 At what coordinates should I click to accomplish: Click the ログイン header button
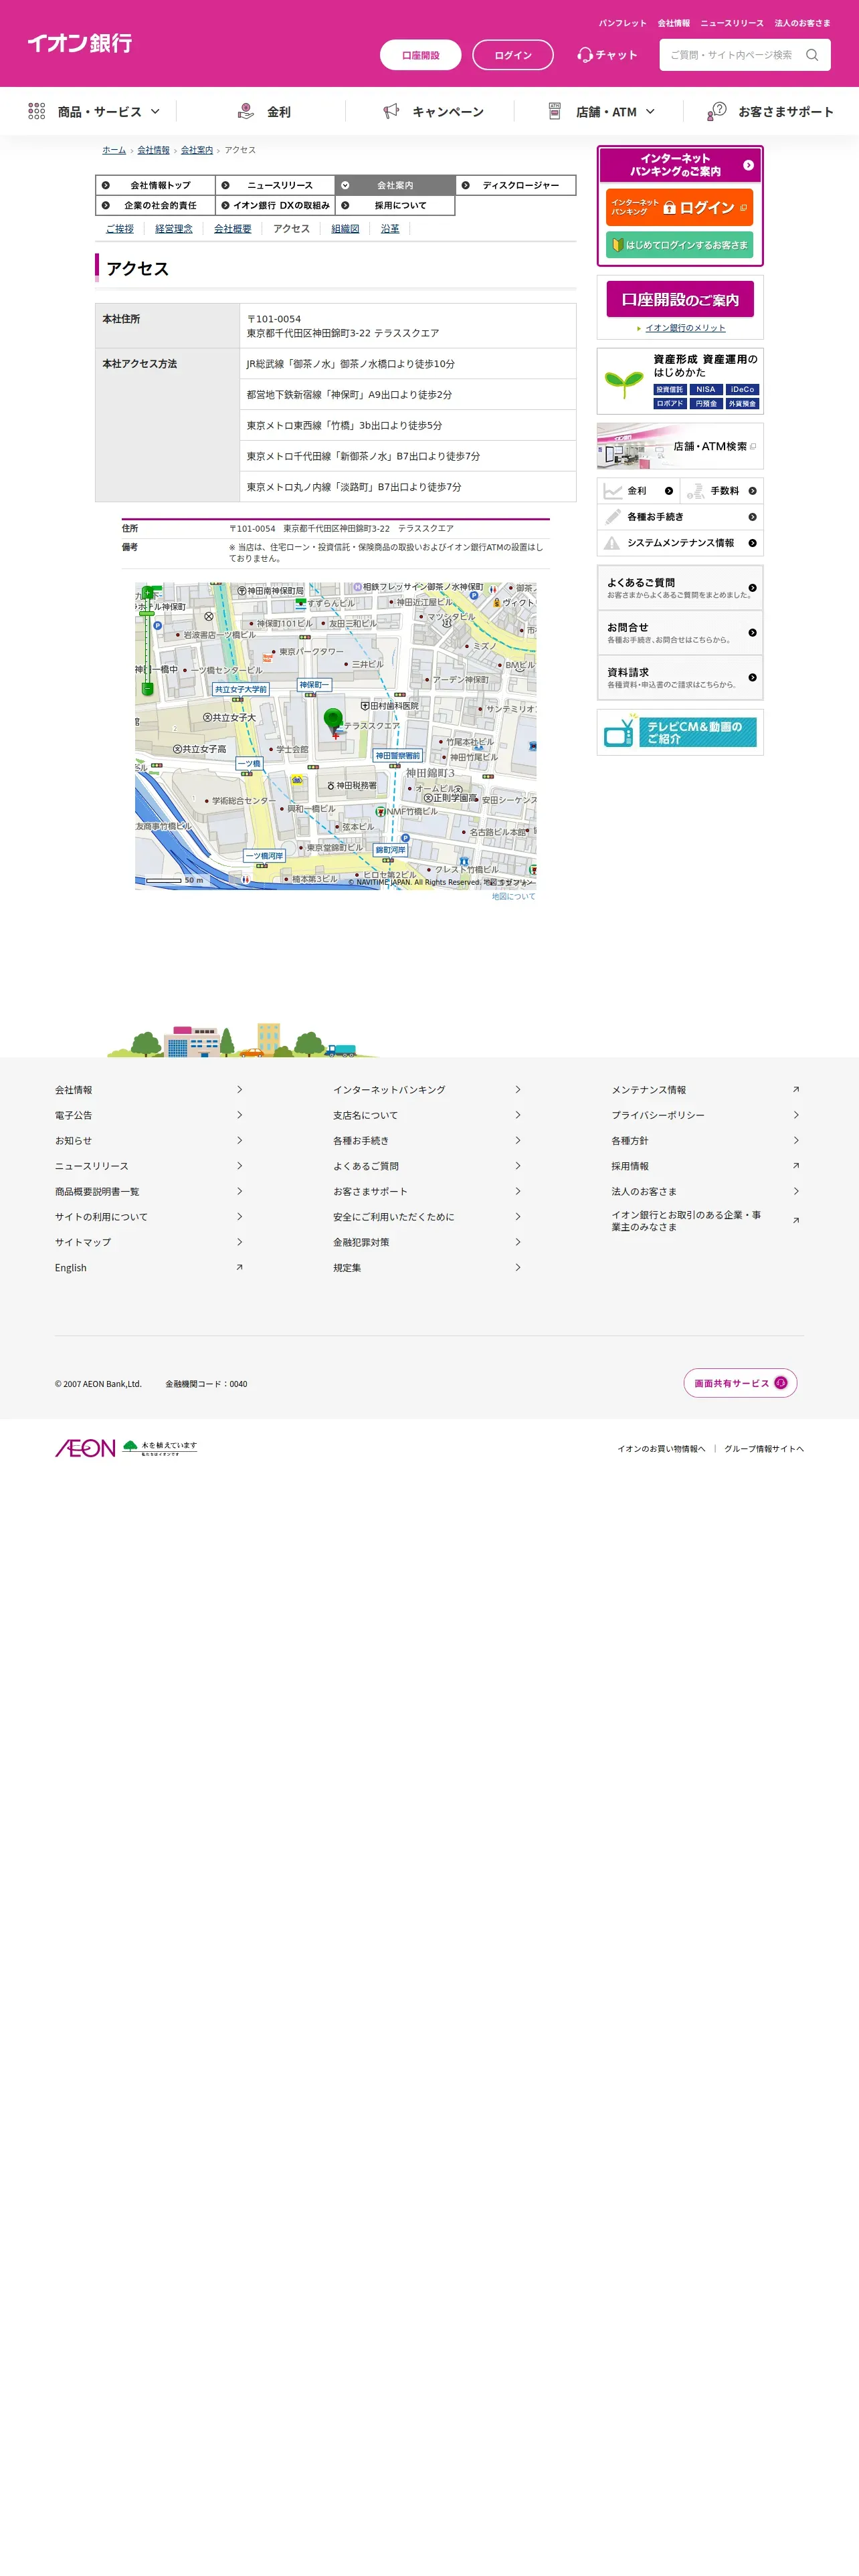tap(513, 55)
